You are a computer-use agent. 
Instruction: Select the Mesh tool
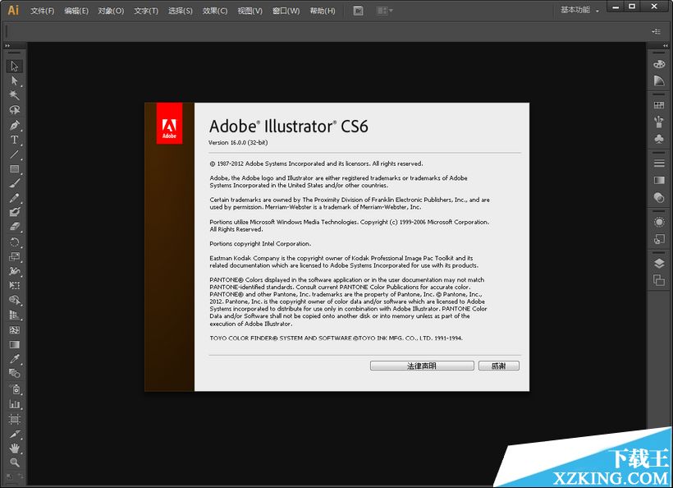click(15, 330)
